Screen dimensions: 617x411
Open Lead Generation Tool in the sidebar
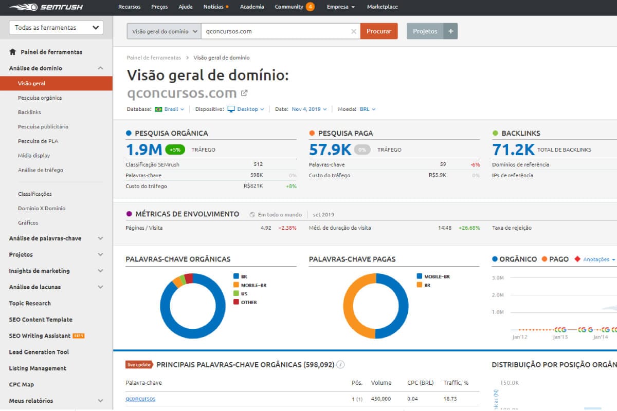click(39, 352)
